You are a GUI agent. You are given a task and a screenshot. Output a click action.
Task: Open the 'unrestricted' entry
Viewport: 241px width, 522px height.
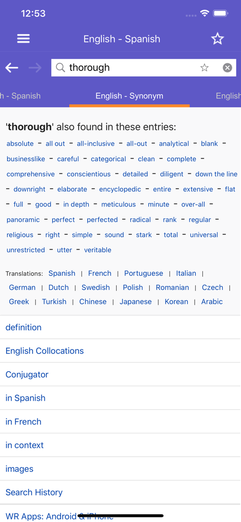(25, 250)
